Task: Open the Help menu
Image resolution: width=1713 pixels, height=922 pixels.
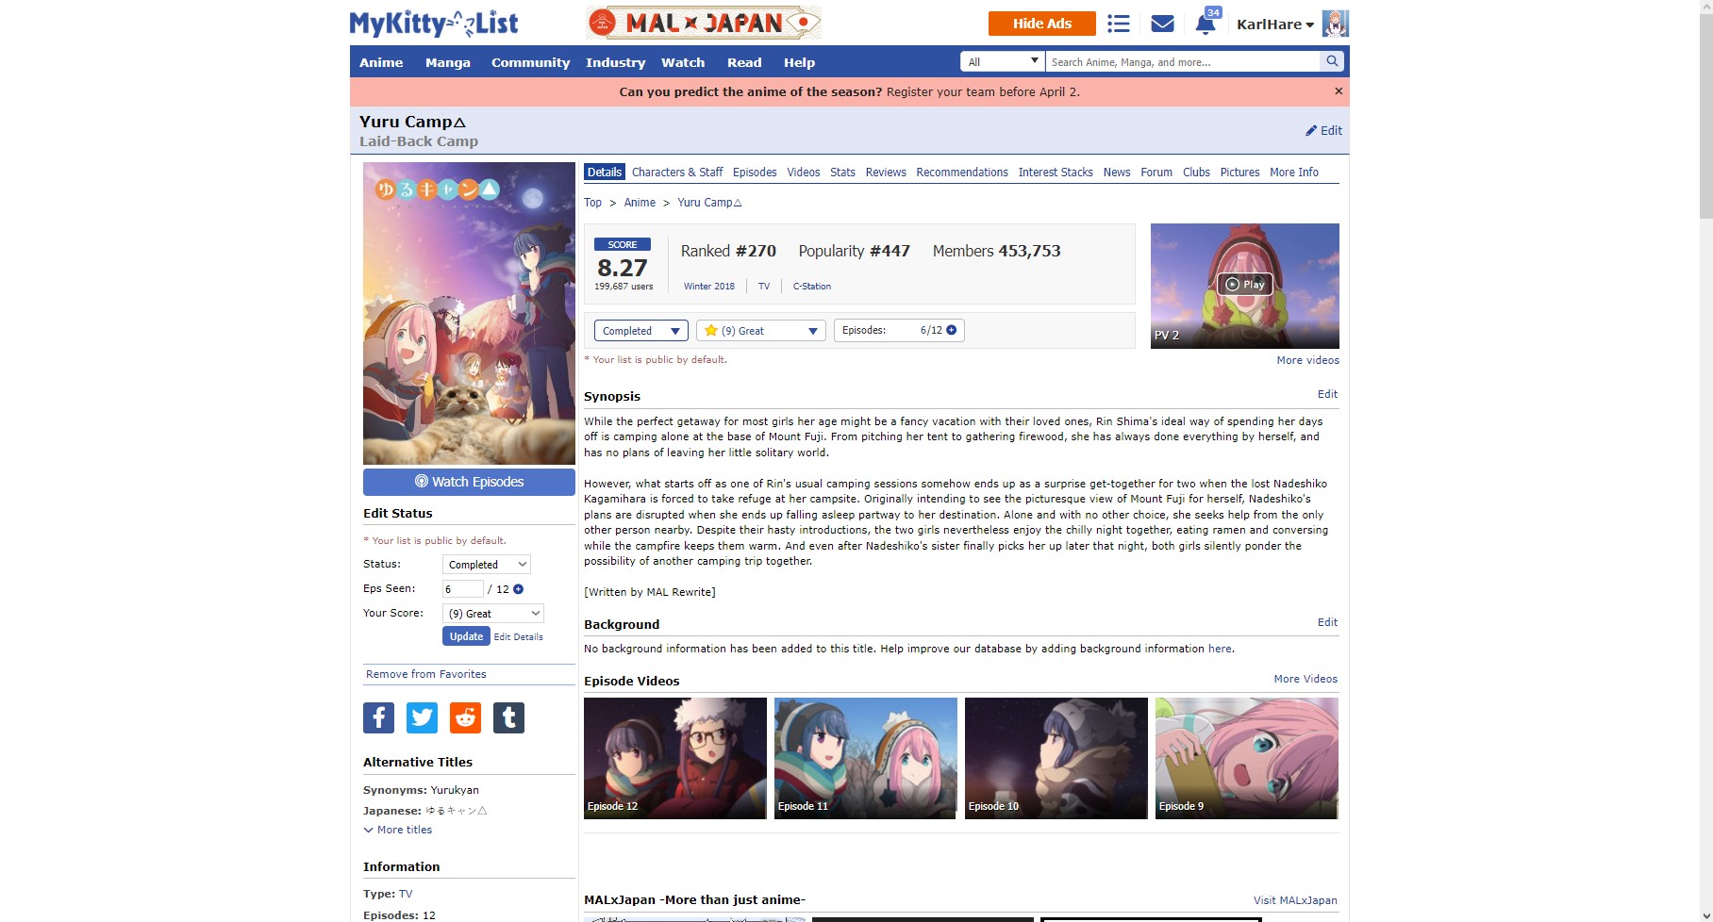Action: [799, 62]
